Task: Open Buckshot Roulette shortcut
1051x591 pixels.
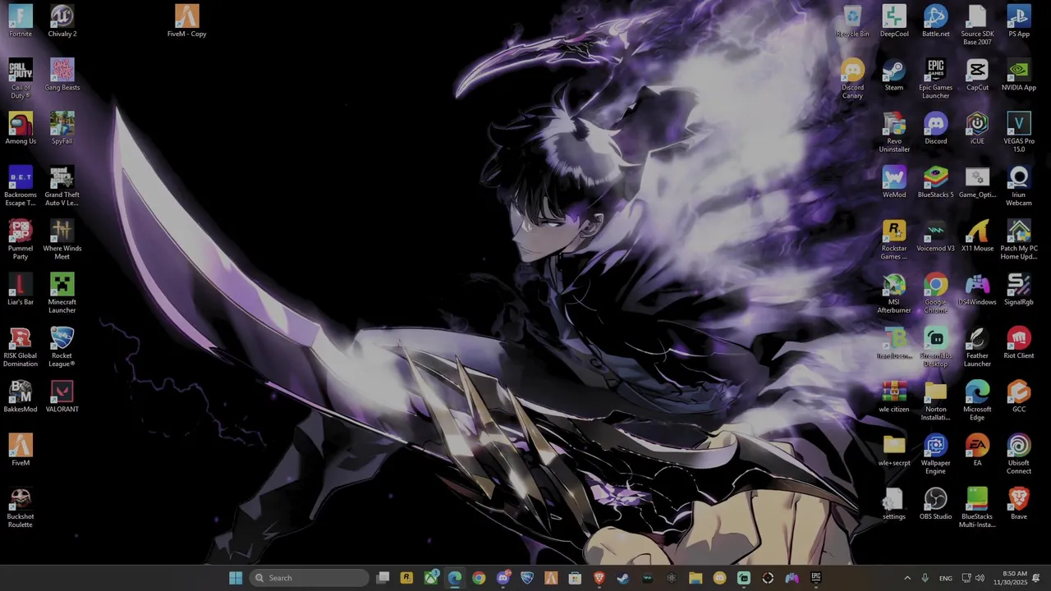Action: pyautogui.click(x=21, y=508)
